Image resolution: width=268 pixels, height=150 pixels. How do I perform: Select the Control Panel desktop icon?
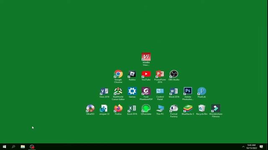(x=160, y=94)
